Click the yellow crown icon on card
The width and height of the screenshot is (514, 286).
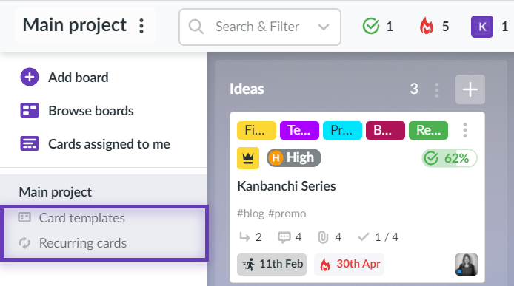(248, 158)
